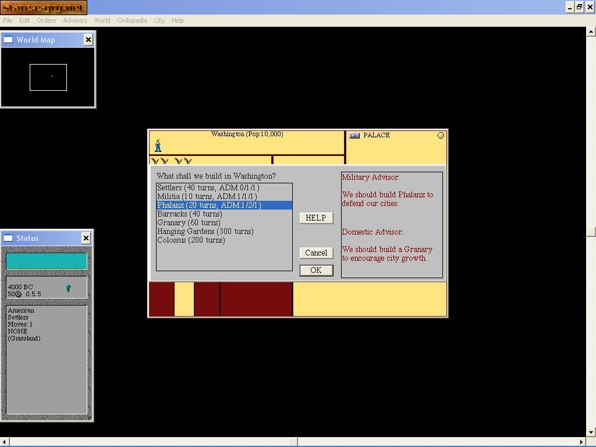Image resolution: width=596 pixels, height=447 pixels.
Task: Close the World Map panel
Action: pos(88,40)
